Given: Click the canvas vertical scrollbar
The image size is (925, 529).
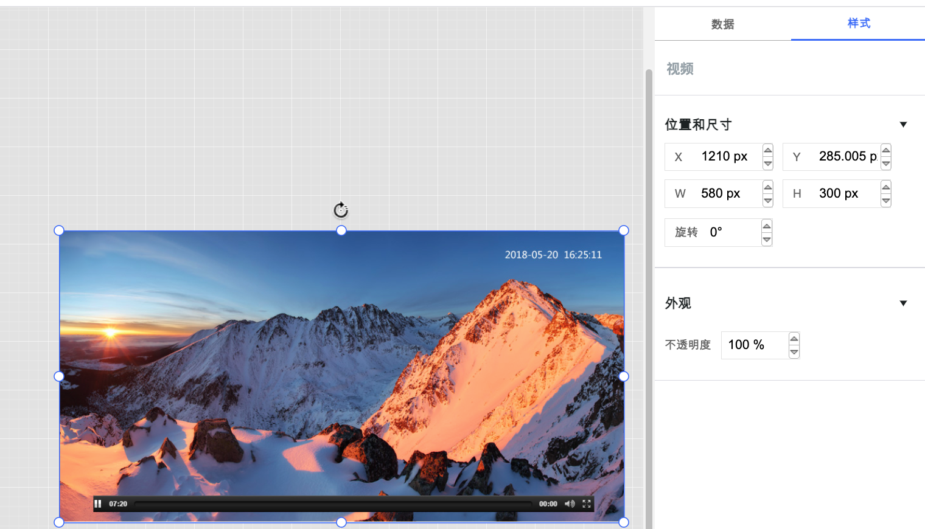Looking at the screenshot, I should click(649, 298).
